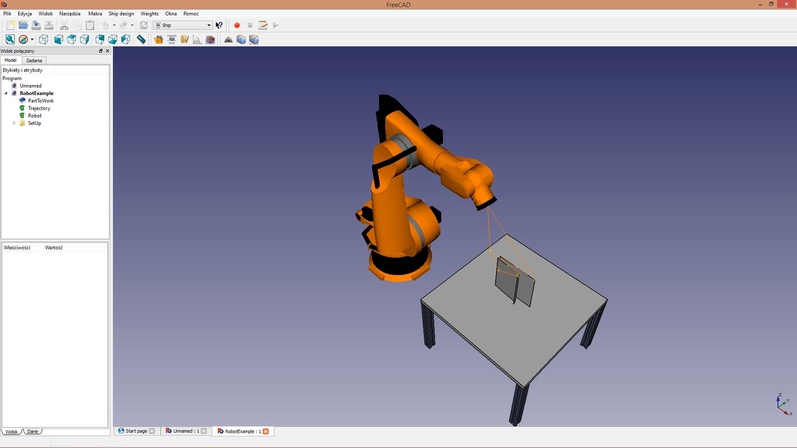The height and width of the screenshot is (448, 797).
Task: Click the red hull hydrostatics icon
Action: (210, 40)
